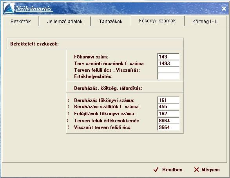Screen dimensions: 230x178
Task: Click exclamation mark beside Felújítások főkönyvi száma
Action: [68, 114]
